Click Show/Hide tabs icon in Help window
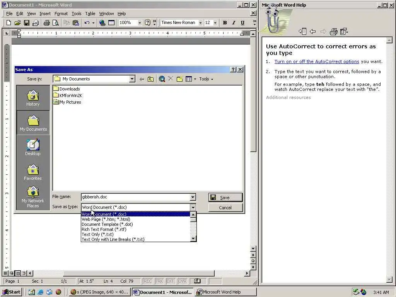396x297 pixels. [302, 32]
